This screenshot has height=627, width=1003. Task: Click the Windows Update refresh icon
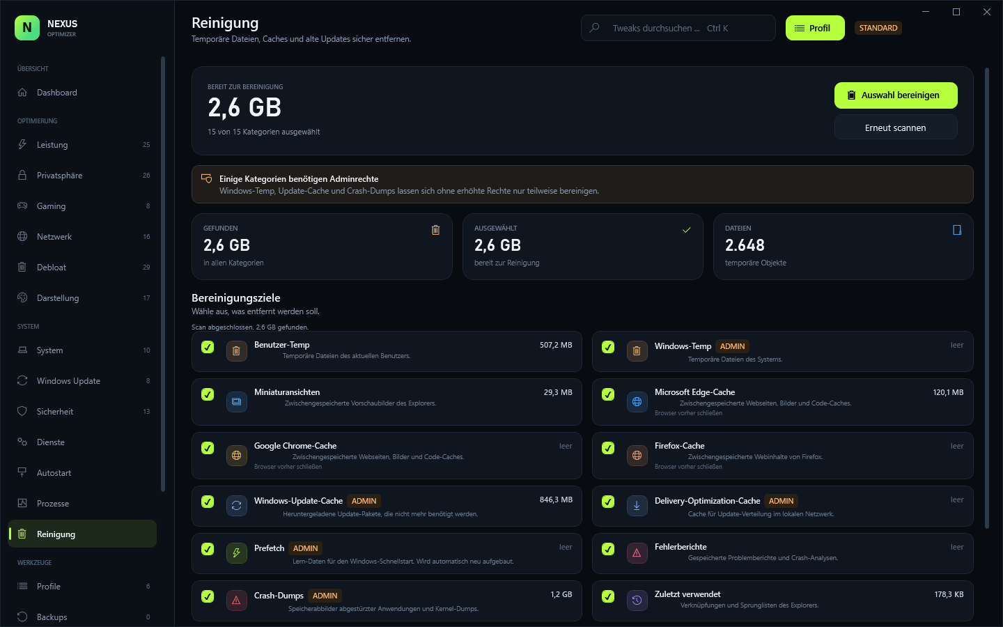tap(22, 380)
